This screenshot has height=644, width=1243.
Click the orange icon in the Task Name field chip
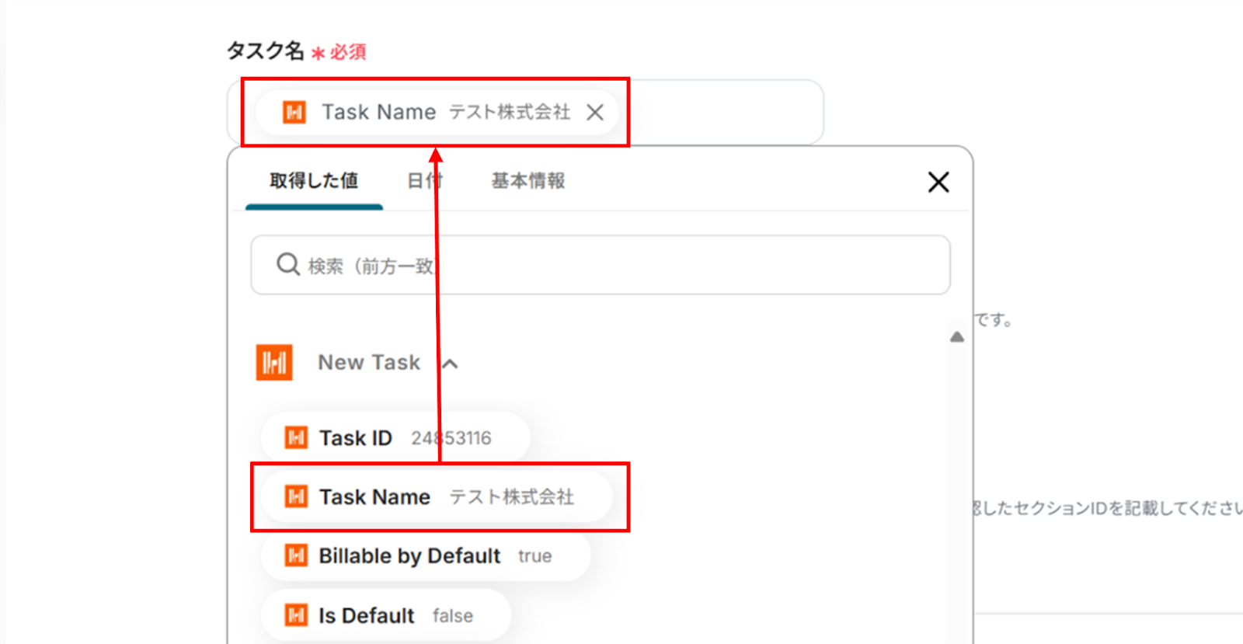pos(294,113)
